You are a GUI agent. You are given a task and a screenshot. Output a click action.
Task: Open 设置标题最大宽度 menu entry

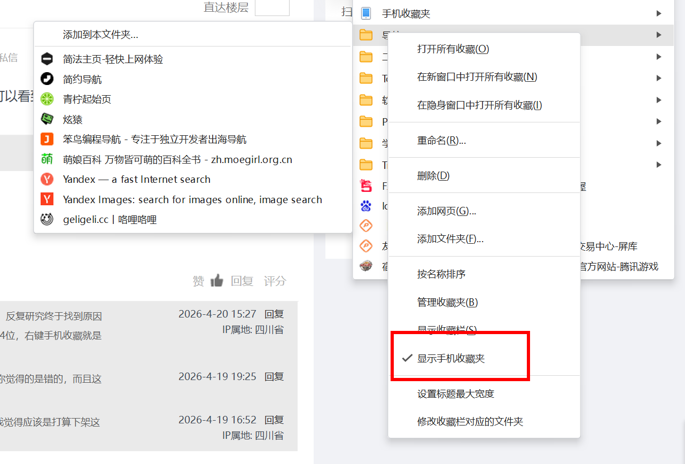[484, 394]
